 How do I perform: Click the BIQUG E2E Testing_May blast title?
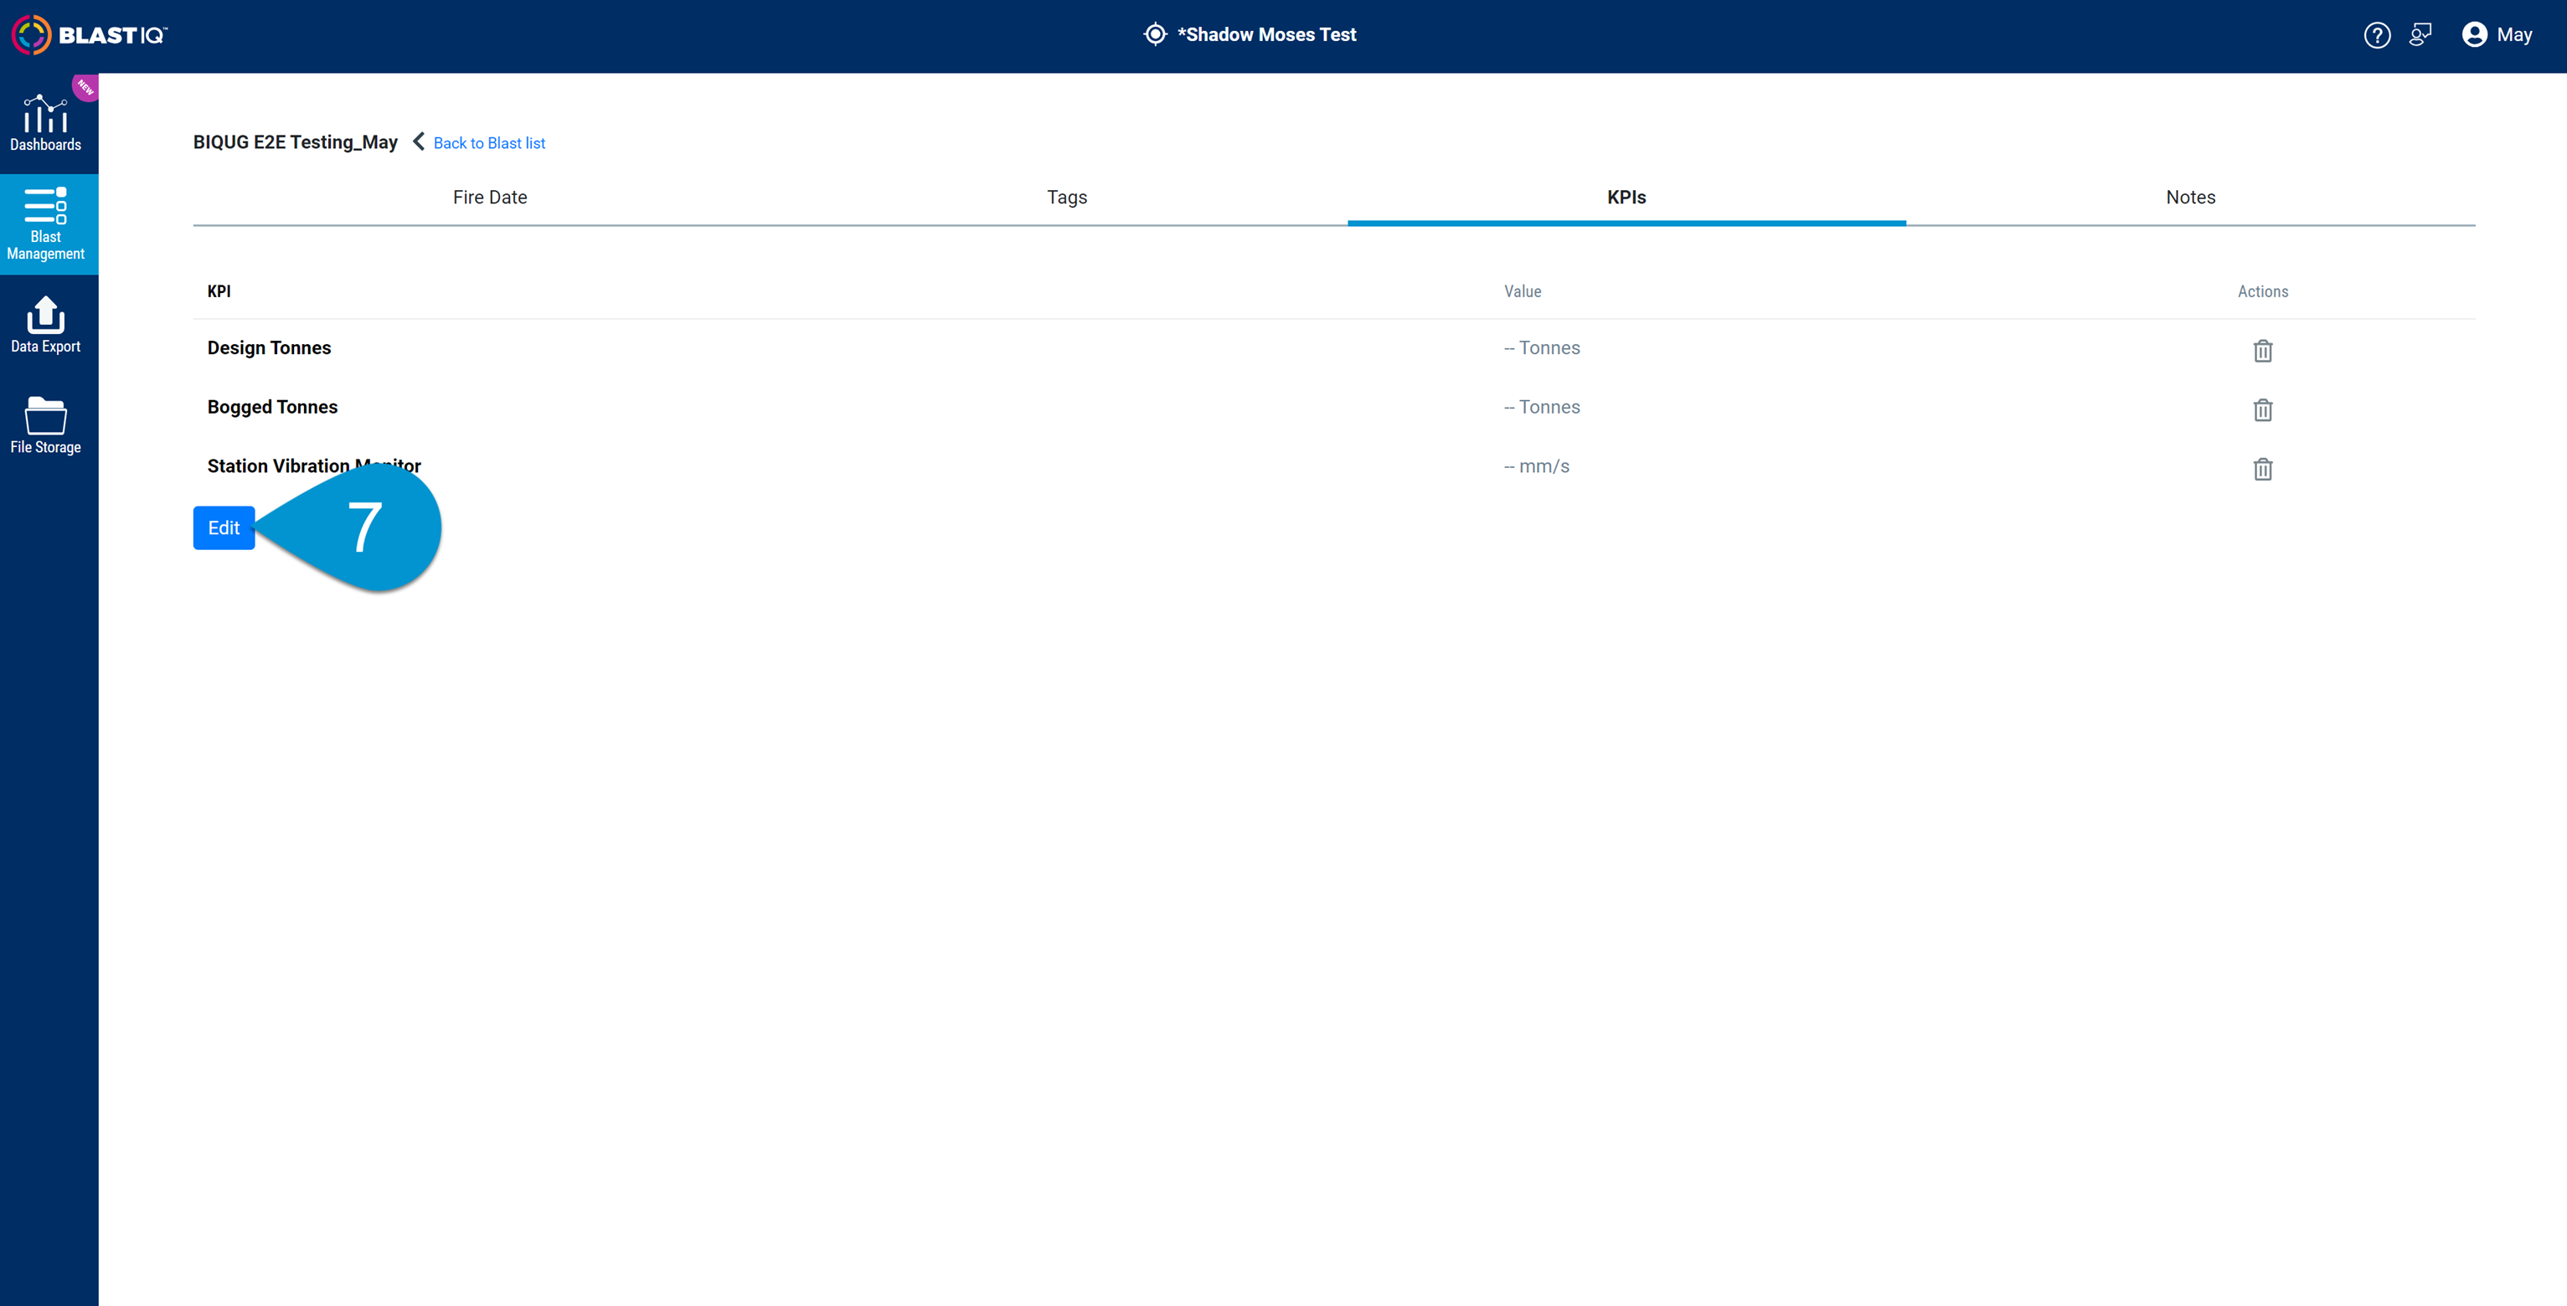(295, 142)
